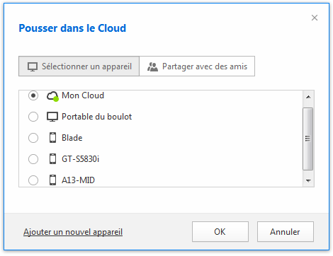333x256 pixels.
Task: Choose the Portable du boulot radio button
Action: [33, 117]
